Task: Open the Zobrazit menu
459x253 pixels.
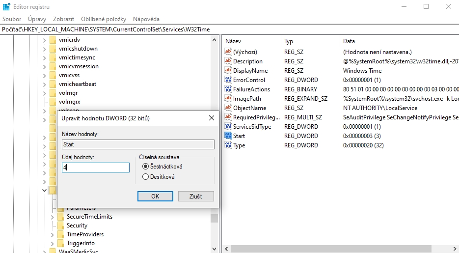Action: 63,19
